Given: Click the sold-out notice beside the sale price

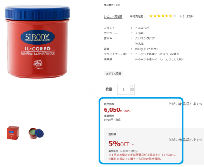Looking at the screenshot, I should coord(186,104).
